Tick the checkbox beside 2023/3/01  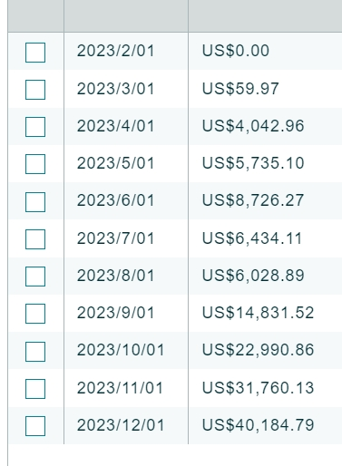click(35, 90)
